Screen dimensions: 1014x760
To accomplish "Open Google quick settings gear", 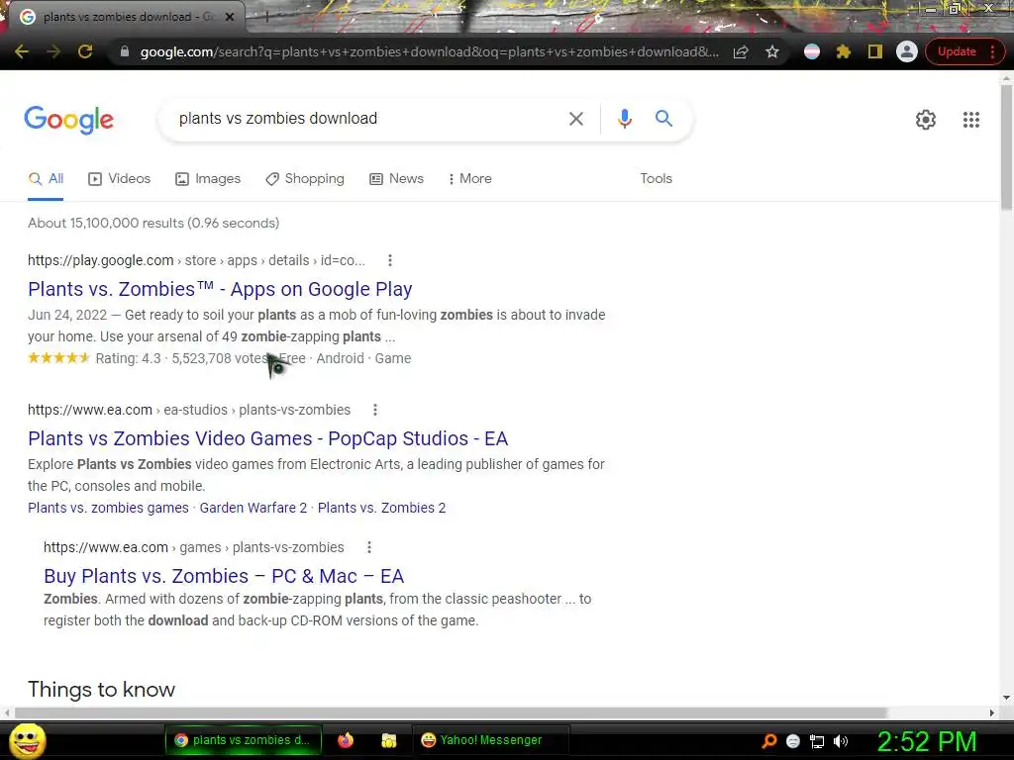I will click(x=926, y=120).
